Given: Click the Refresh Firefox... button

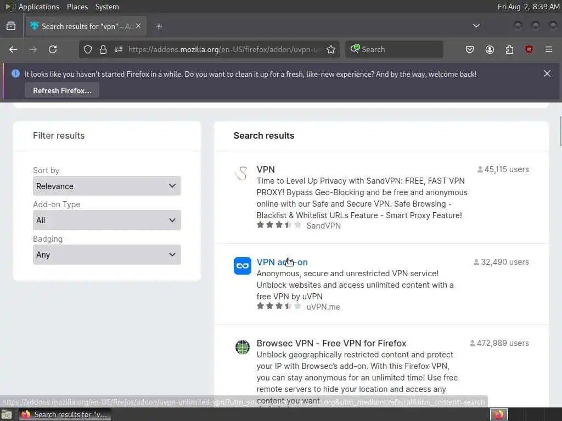Looking at the screenshot, I should coord(62,90).
